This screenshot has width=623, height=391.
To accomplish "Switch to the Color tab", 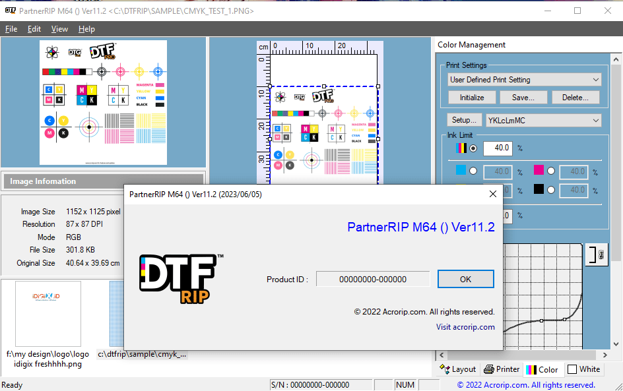I will (x=542, y=369).
